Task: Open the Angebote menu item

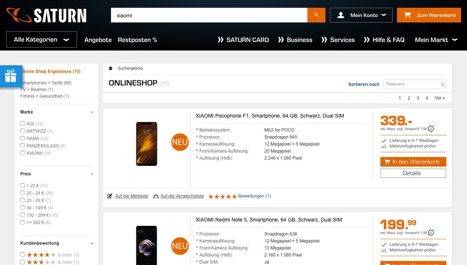Action: (x=98, y=40)
